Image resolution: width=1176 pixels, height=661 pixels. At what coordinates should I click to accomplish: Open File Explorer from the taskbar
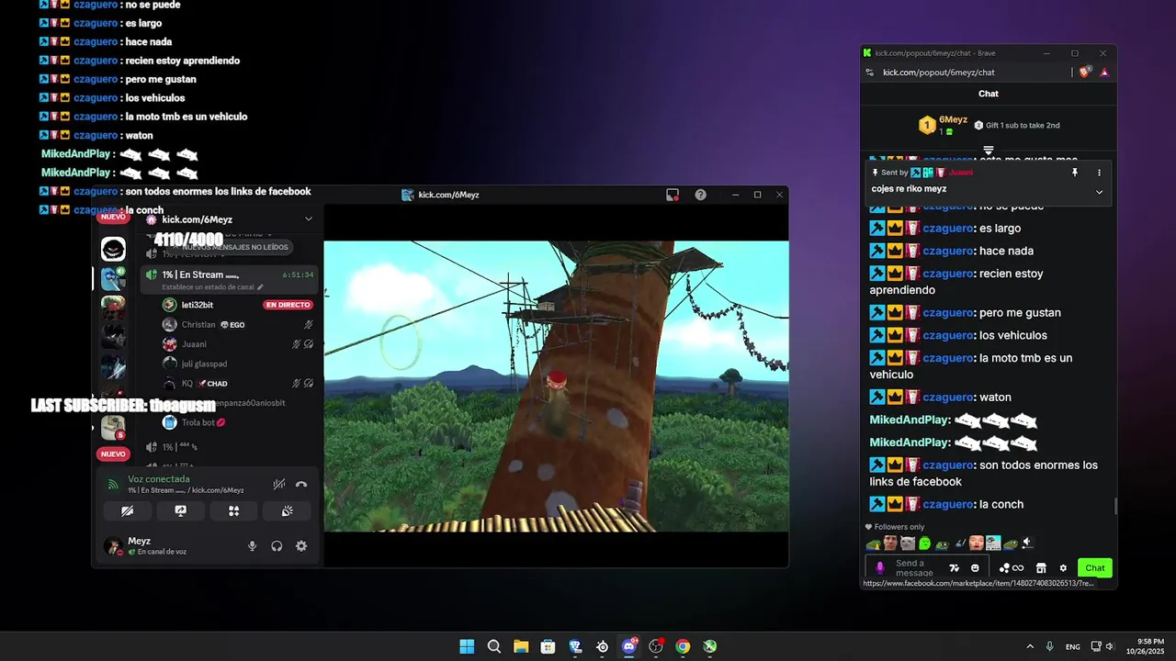point(521,646)
